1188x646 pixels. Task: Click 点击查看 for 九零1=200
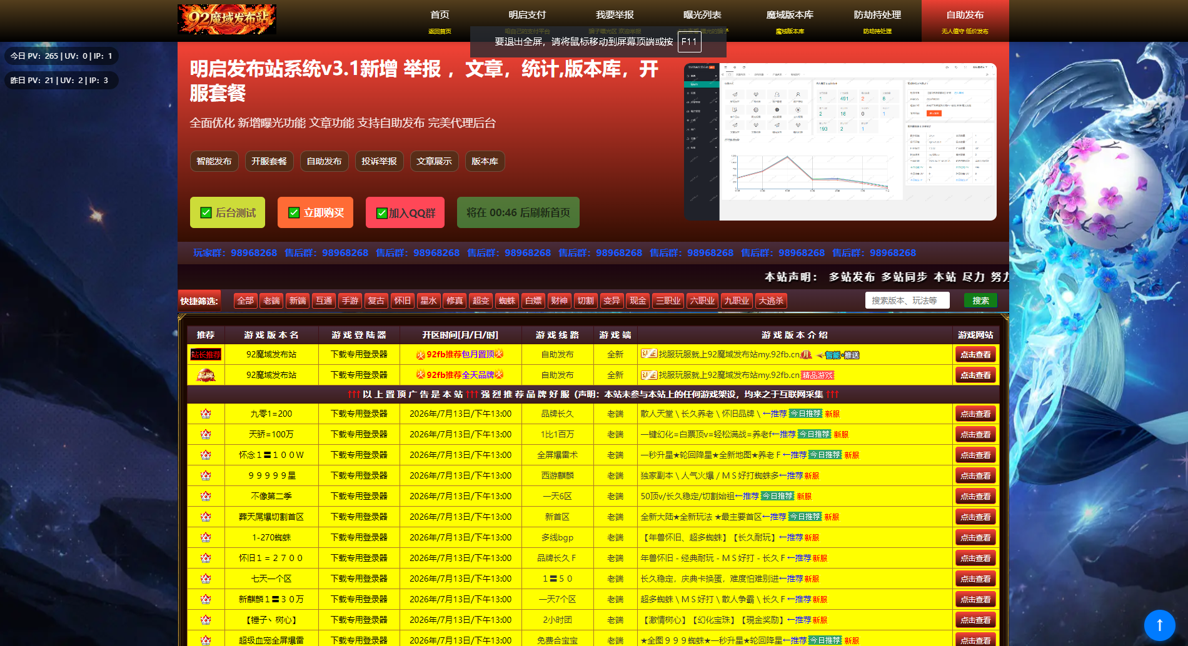pyautogui.click(x=975, y=414)
